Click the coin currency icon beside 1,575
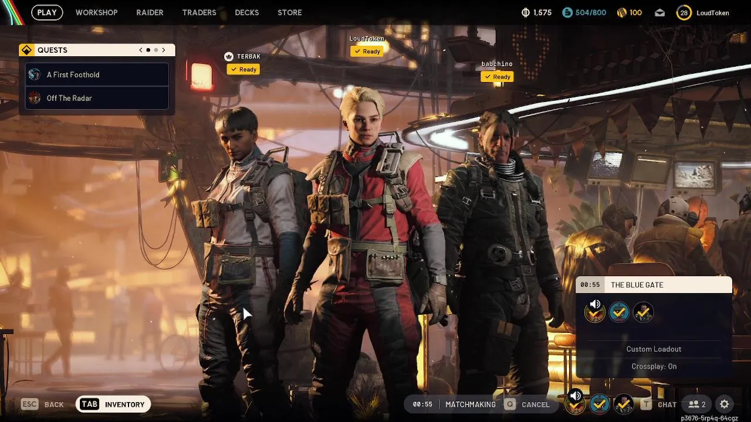The image size is (751, 422). click(525, 12)
